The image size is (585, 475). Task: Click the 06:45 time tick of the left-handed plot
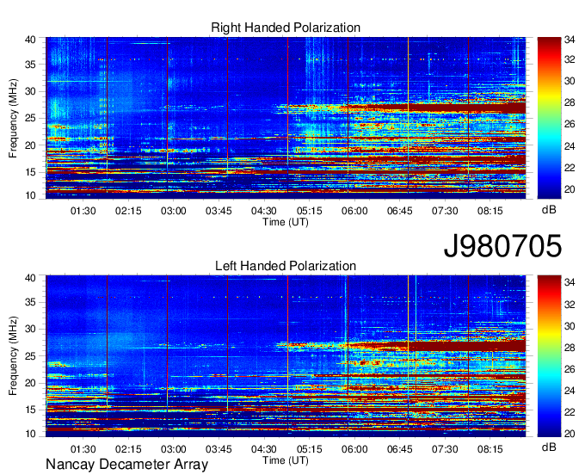click(399, 449)
